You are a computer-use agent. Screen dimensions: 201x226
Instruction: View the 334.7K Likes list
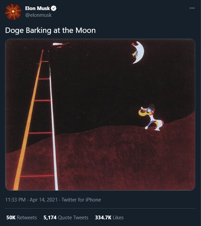tap(109, 218)
